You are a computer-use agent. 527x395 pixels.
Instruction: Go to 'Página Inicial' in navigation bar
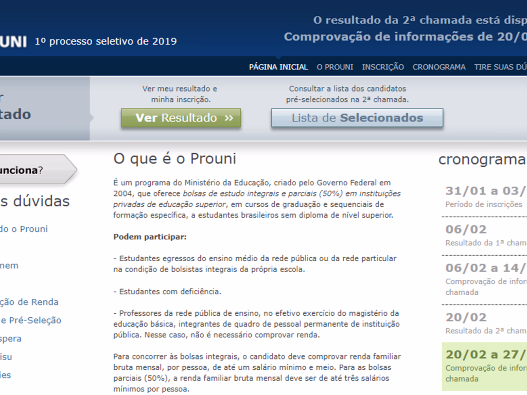(x=278, y=67)
